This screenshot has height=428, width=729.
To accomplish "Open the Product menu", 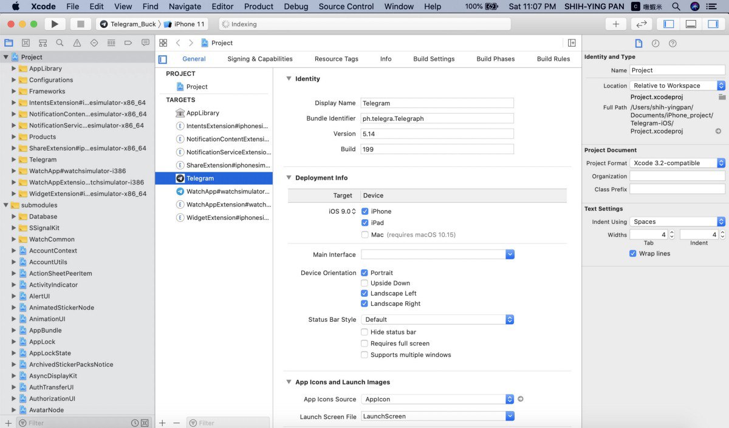I will click(x=259, y=6).
